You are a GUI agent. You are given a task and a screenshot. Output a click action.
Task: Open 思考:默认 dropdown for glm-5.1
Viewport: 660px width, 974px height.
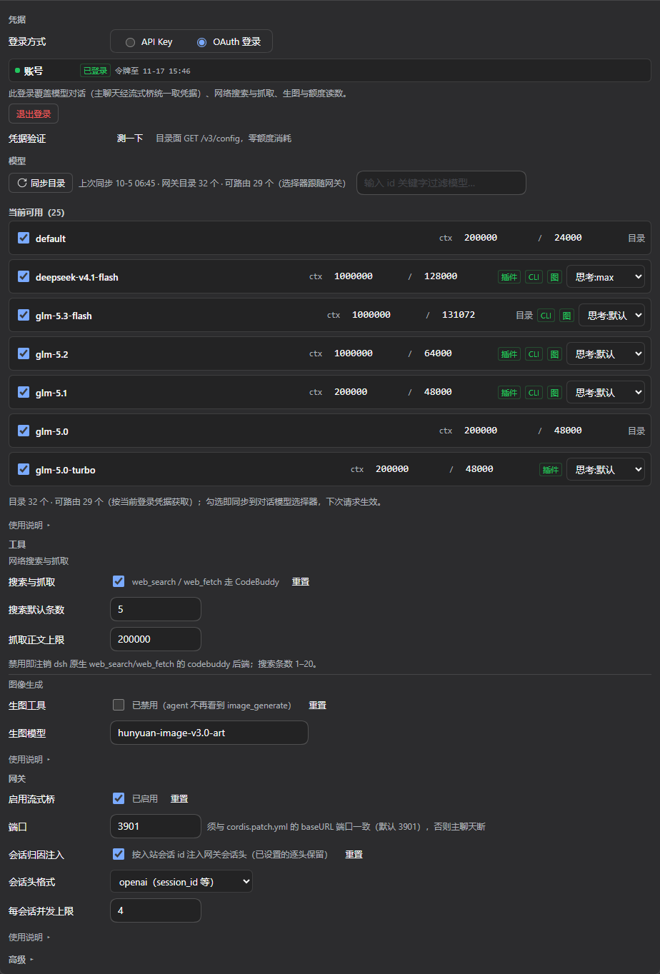606,393
